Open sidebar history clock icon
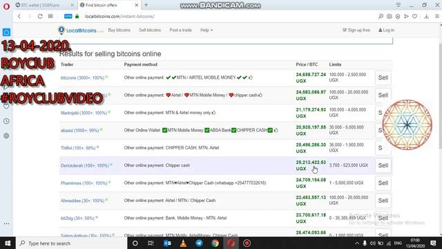 6,121
